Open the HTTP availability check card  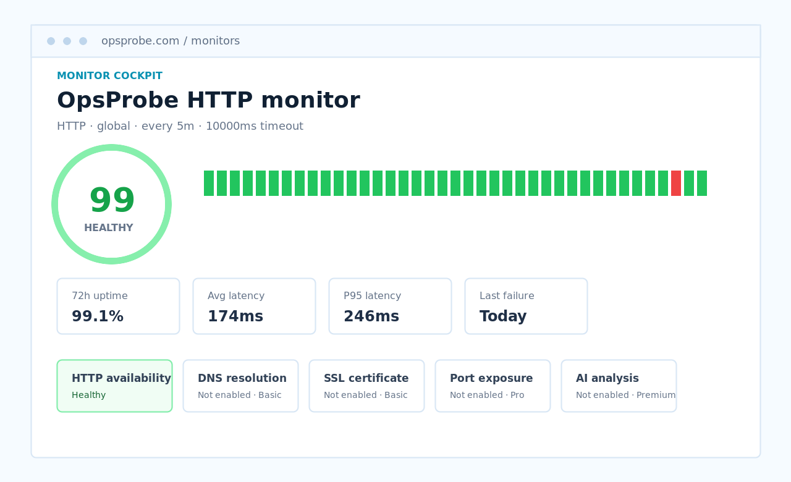pos(114,386)
